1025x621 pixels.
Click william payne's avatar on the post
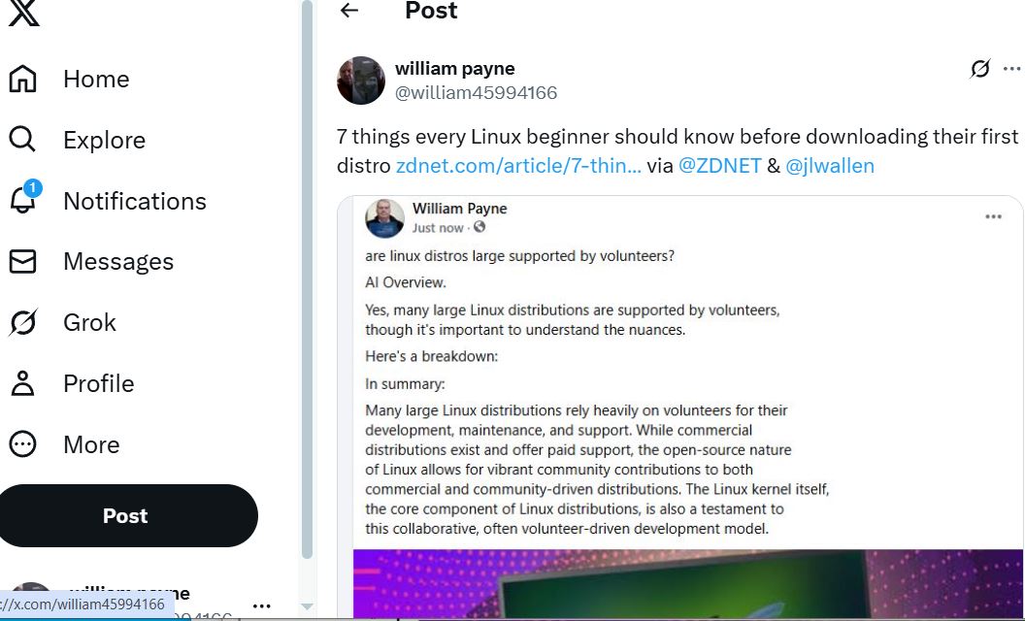click(x=361, y=81)
